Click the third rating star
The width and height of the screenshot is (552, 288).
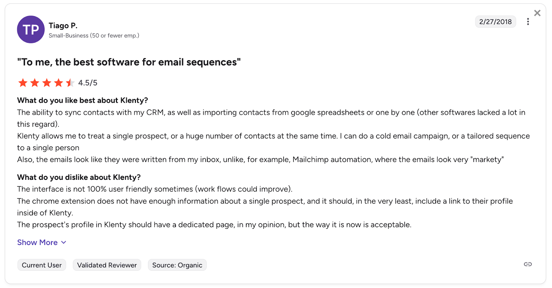(47, 83)
